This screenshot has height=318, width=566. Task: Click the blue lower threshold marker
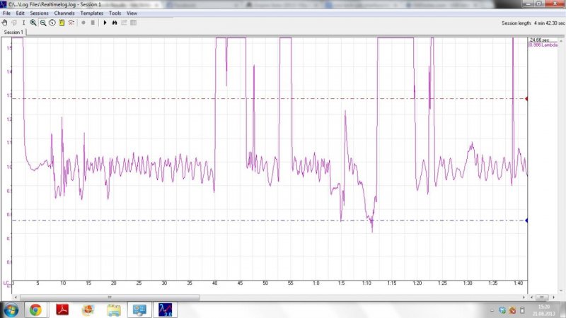tap(527, 220)
